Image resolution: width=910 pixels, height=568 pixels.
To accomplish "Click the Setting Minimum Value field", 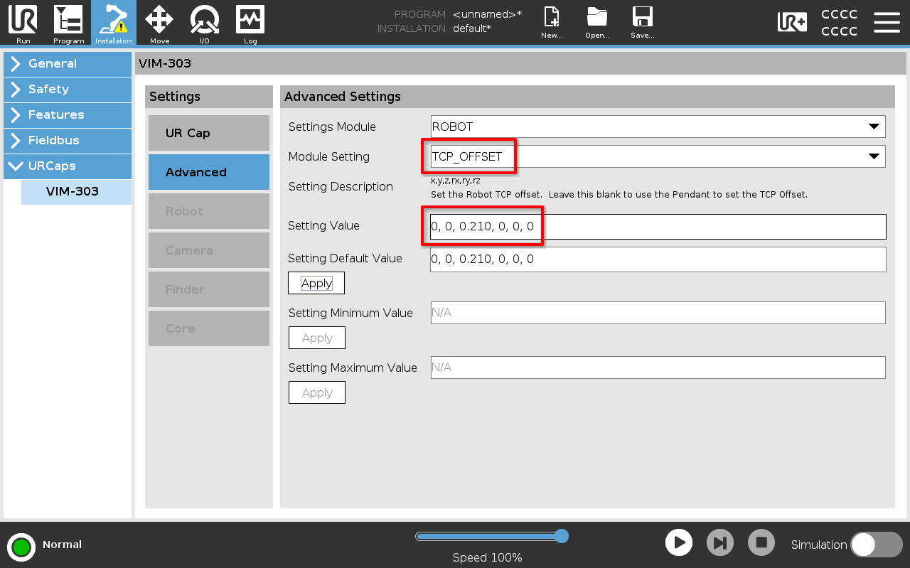I will [x=658, y=313].
